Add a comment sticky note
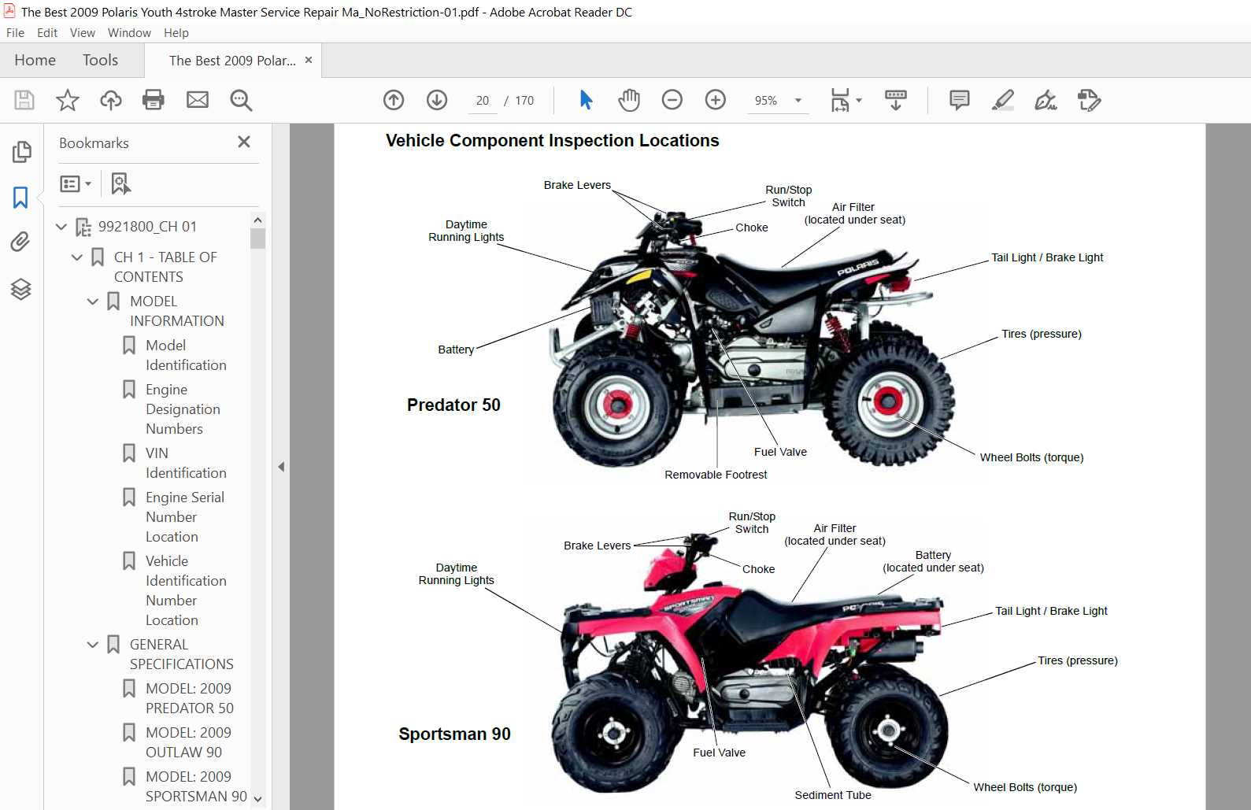 tap(960, 100)
